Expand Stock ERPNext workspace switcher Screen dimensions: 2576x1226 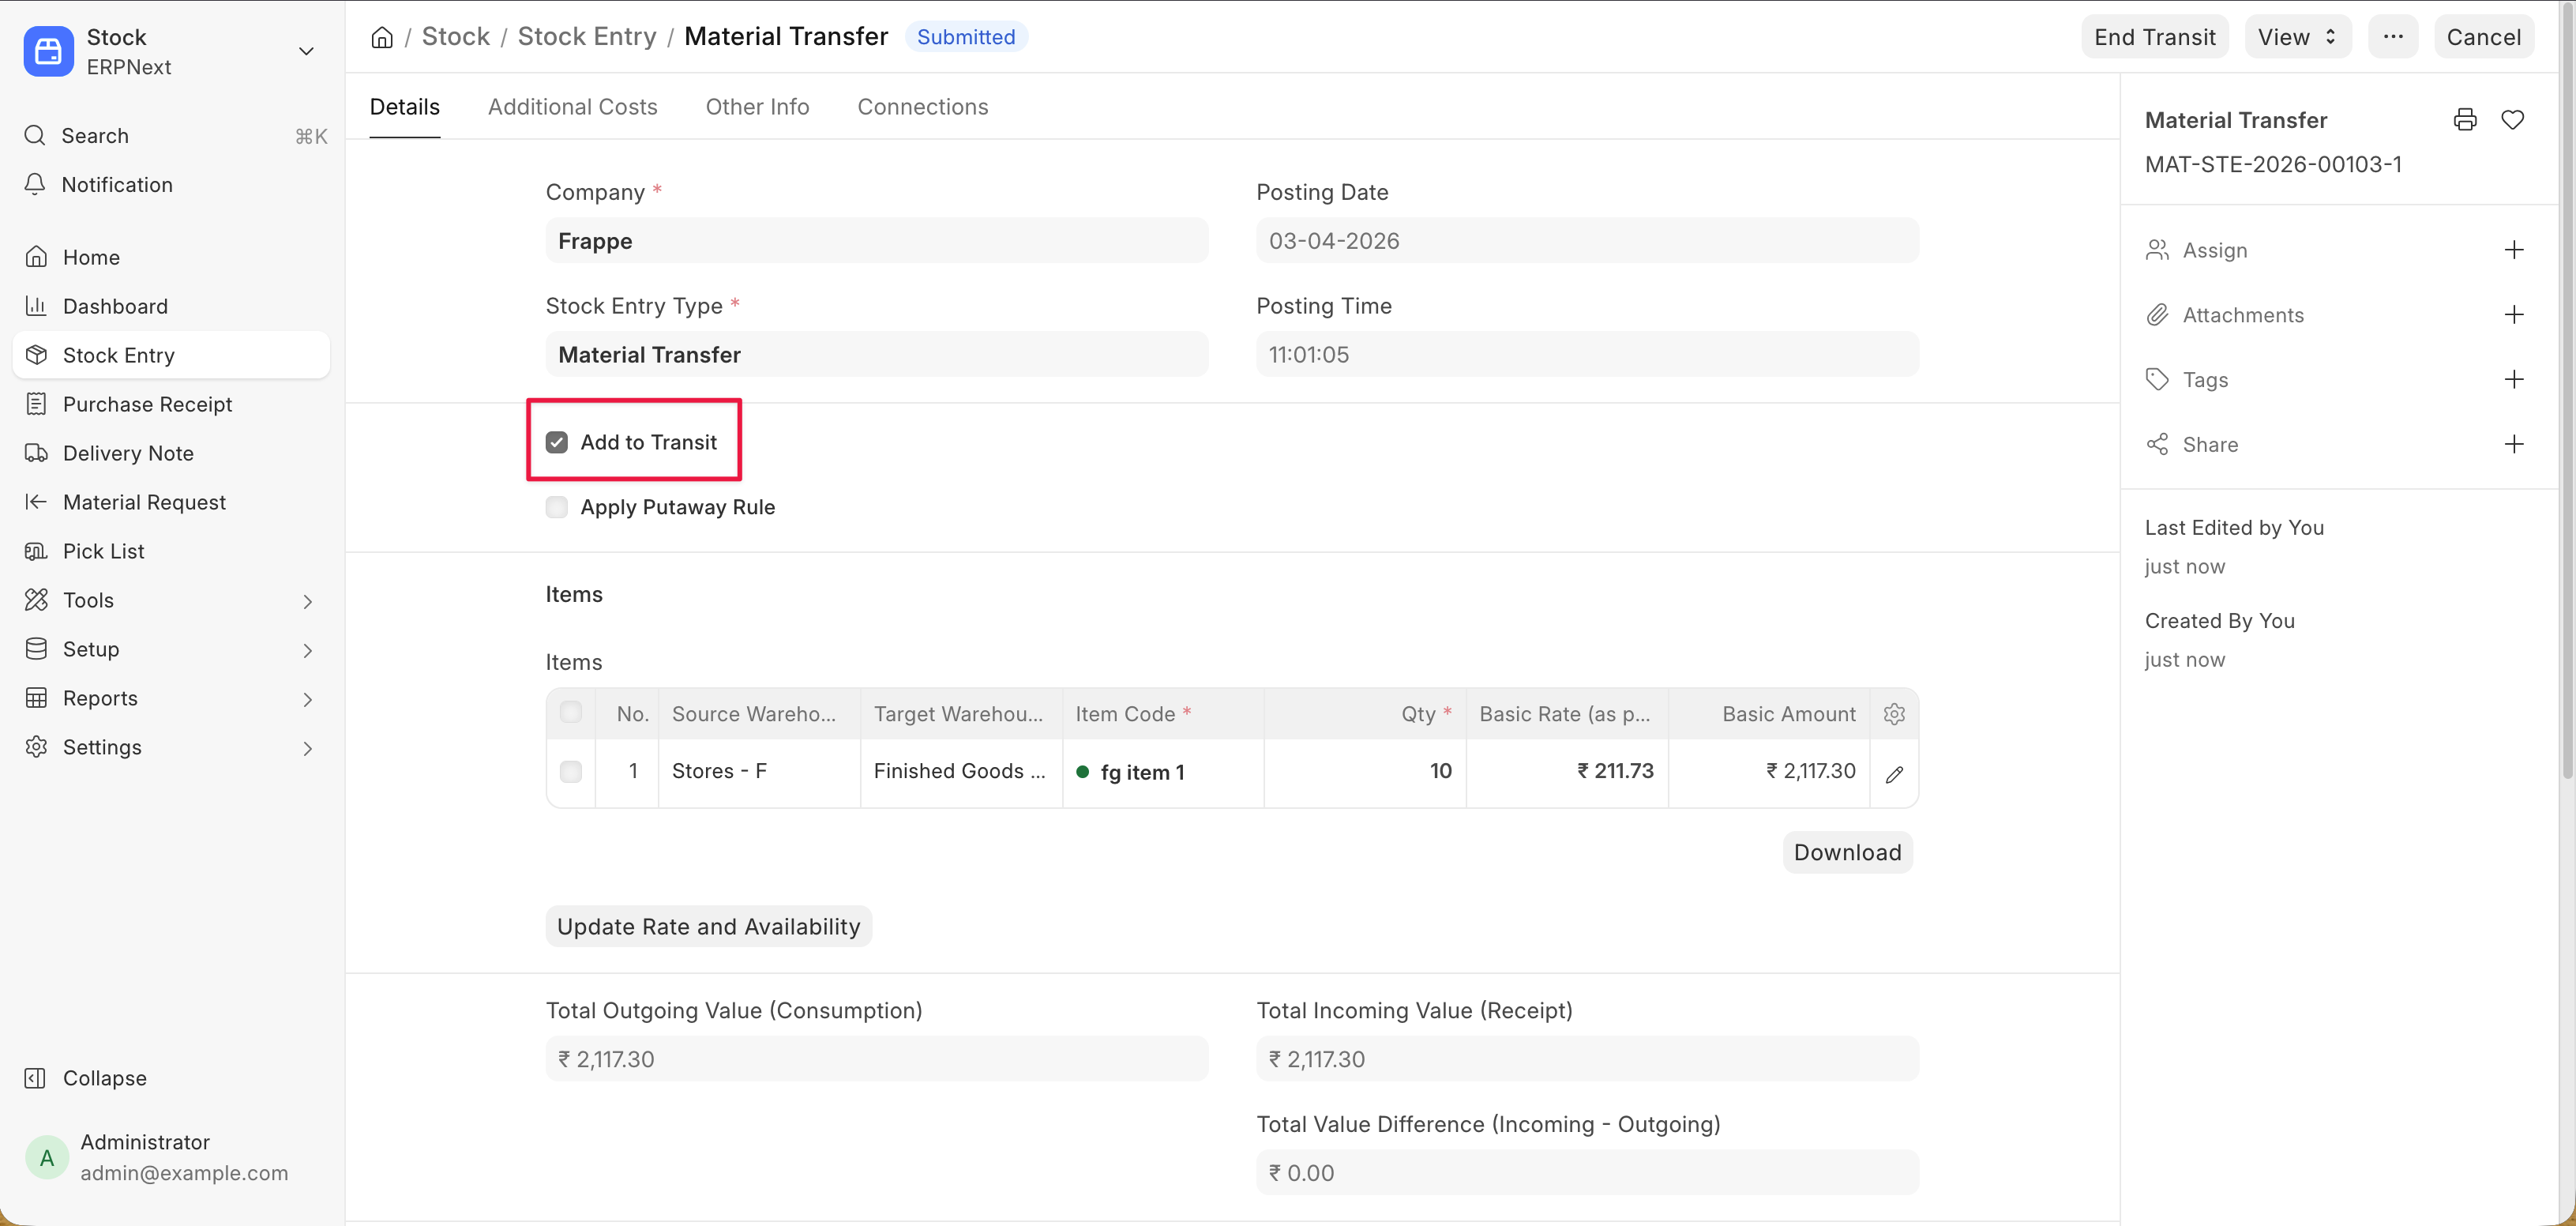(x=306, y=51)
